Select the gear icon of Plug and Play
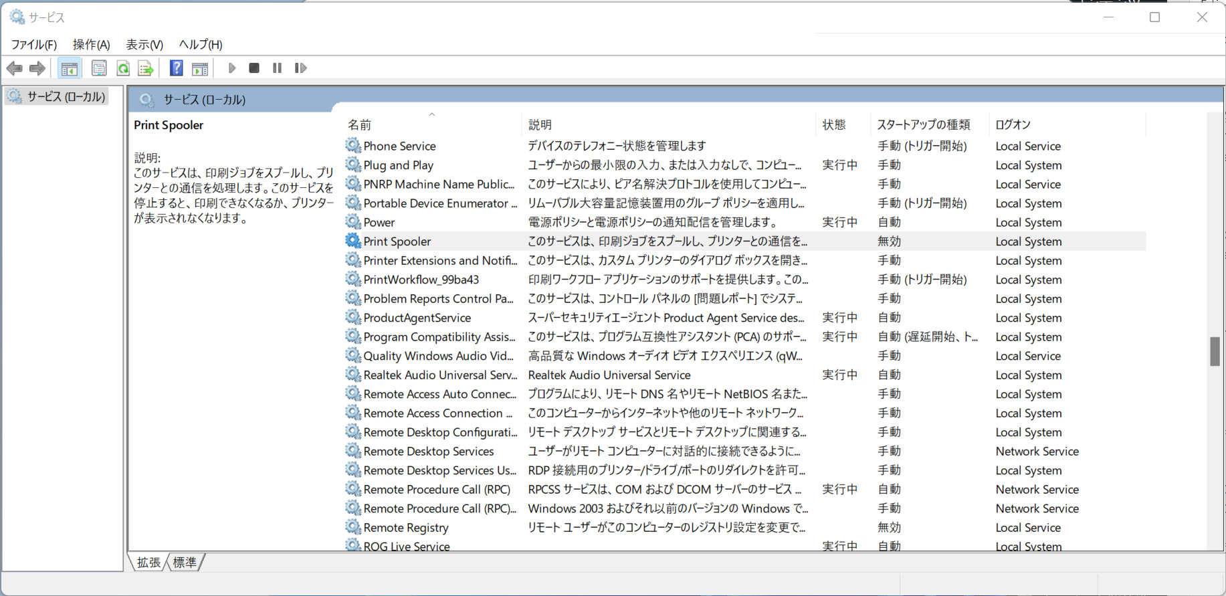This screenshot has width=1226, height=596. [x=353, y=165]
